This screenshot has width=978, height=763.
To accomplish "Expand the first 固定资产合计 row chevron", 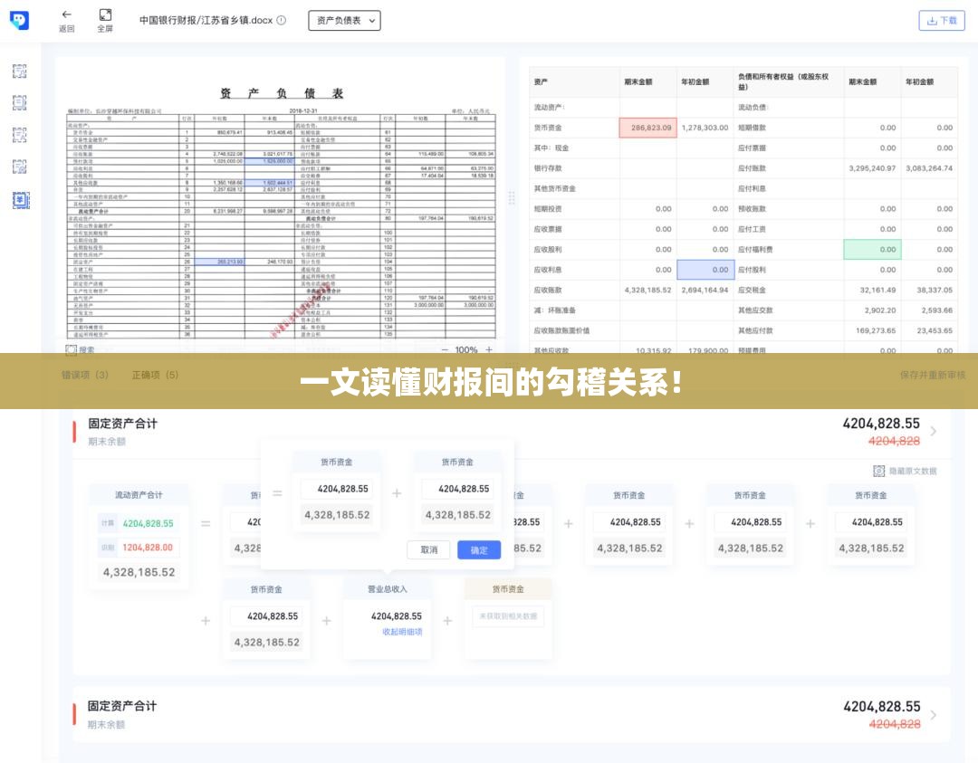I will [933, 431].
